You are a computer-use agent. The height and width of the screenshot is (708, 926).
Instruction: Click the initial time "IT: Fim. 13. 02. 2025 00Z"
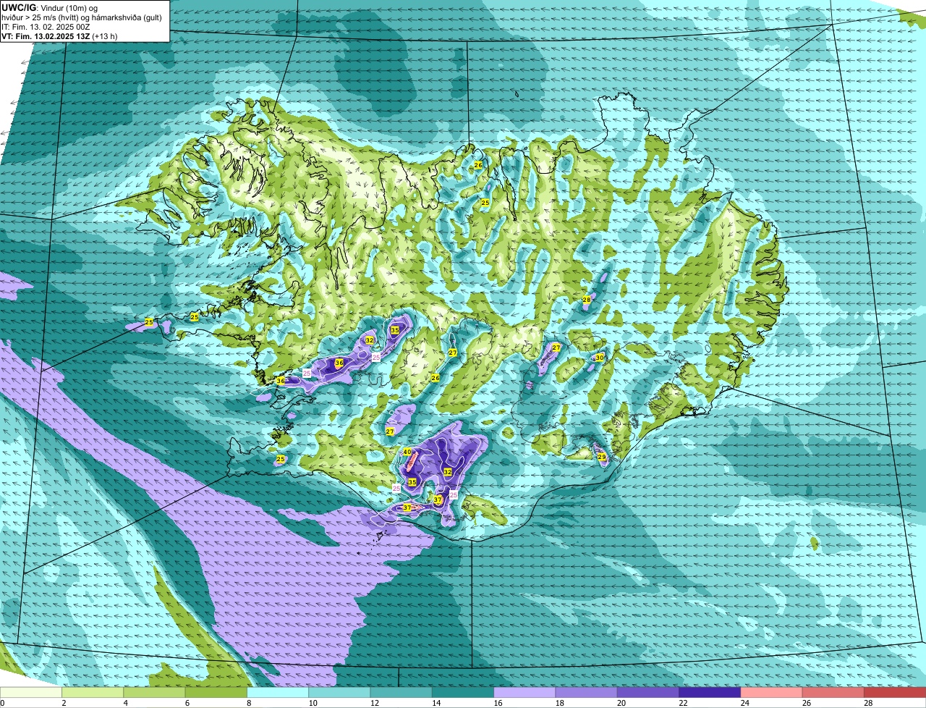point(46,27)
